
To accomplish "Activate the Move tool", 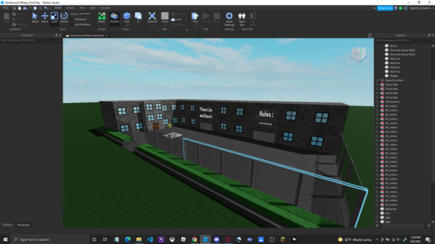I will [45, 18].
